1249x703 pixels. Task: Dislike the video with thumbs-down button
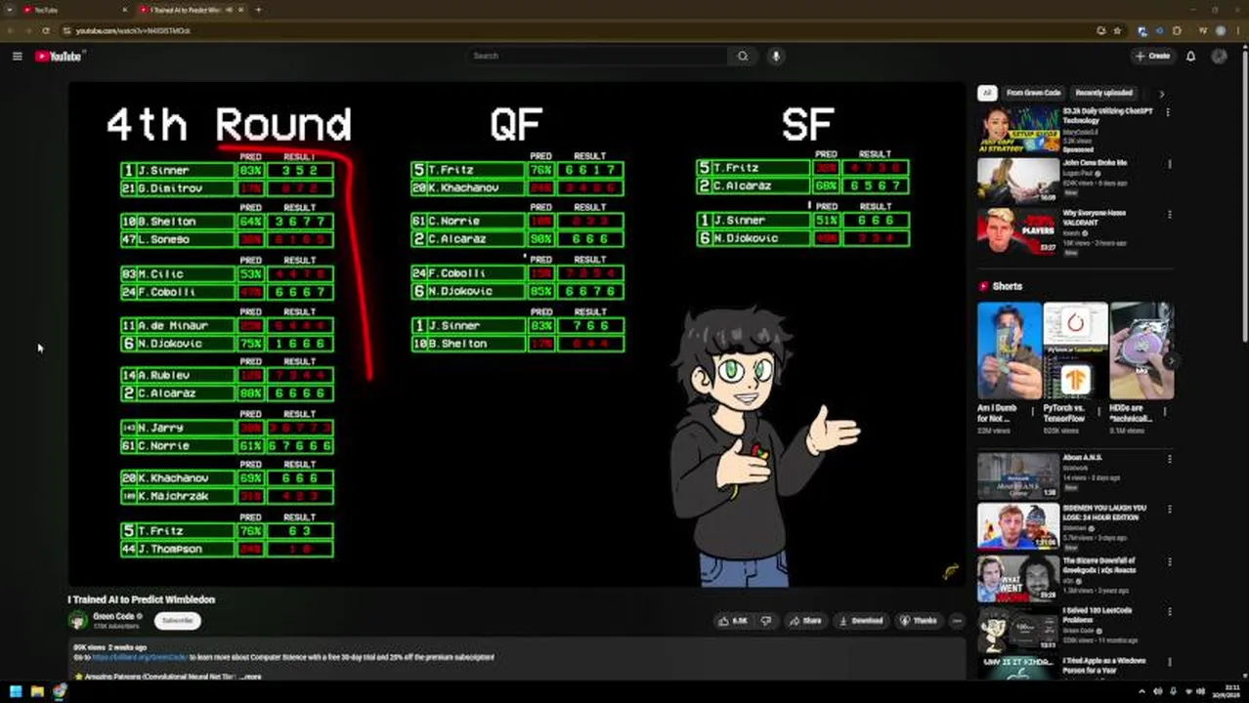pos(766,620)
